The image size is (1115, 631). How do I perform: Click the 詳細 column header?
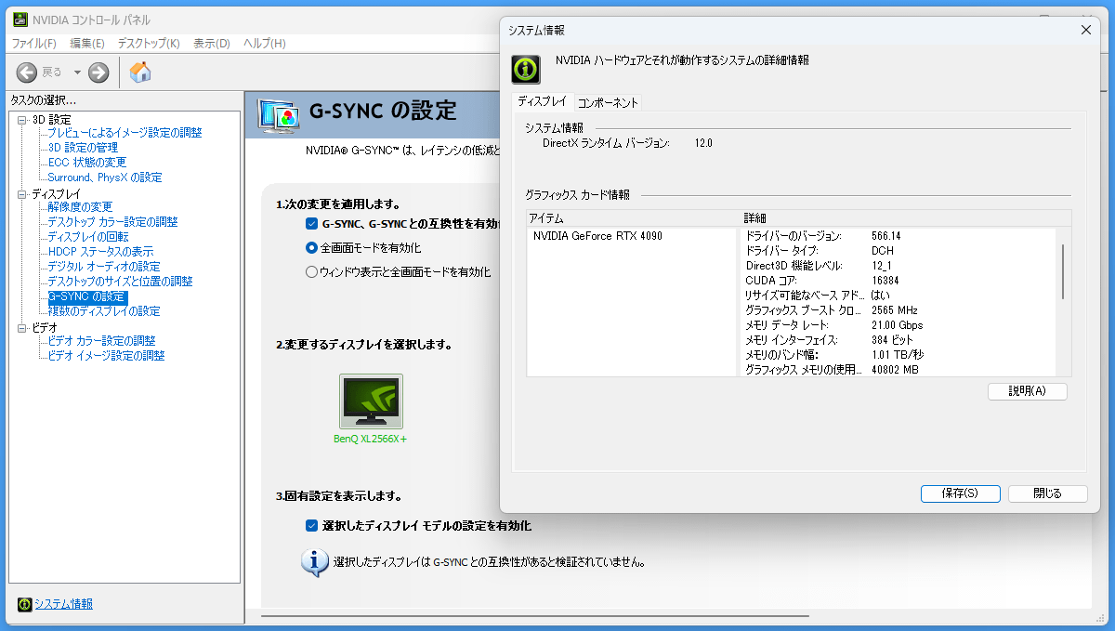[906, 217]
